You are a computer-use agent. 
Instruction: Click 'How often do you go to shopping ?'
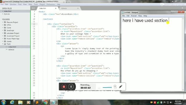click(79, 71)
